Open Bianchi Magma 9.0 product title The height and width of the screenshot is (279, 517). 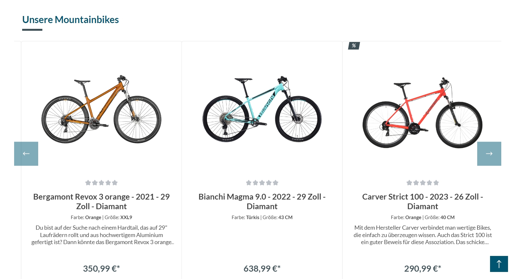point(262,201)
